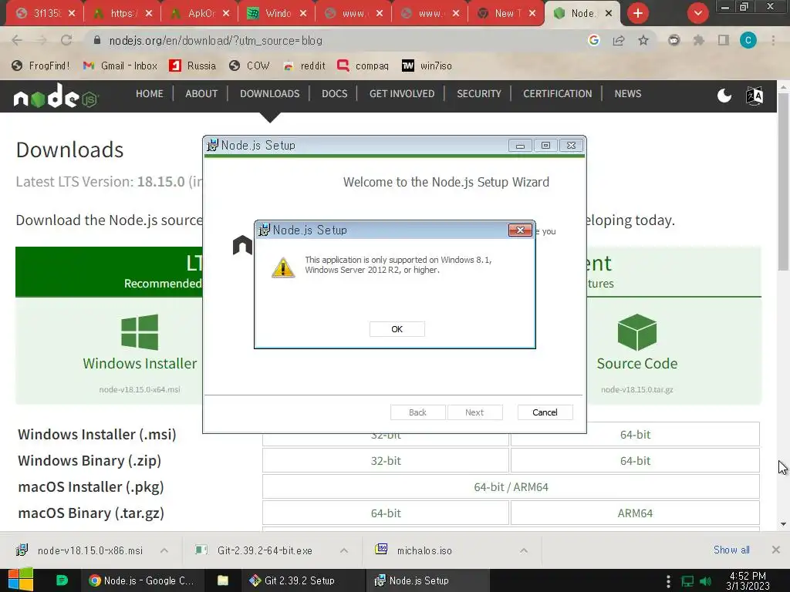Open Gmail - Inbox bookmark
Screen dimensions: 790x592
coord(120,66)
